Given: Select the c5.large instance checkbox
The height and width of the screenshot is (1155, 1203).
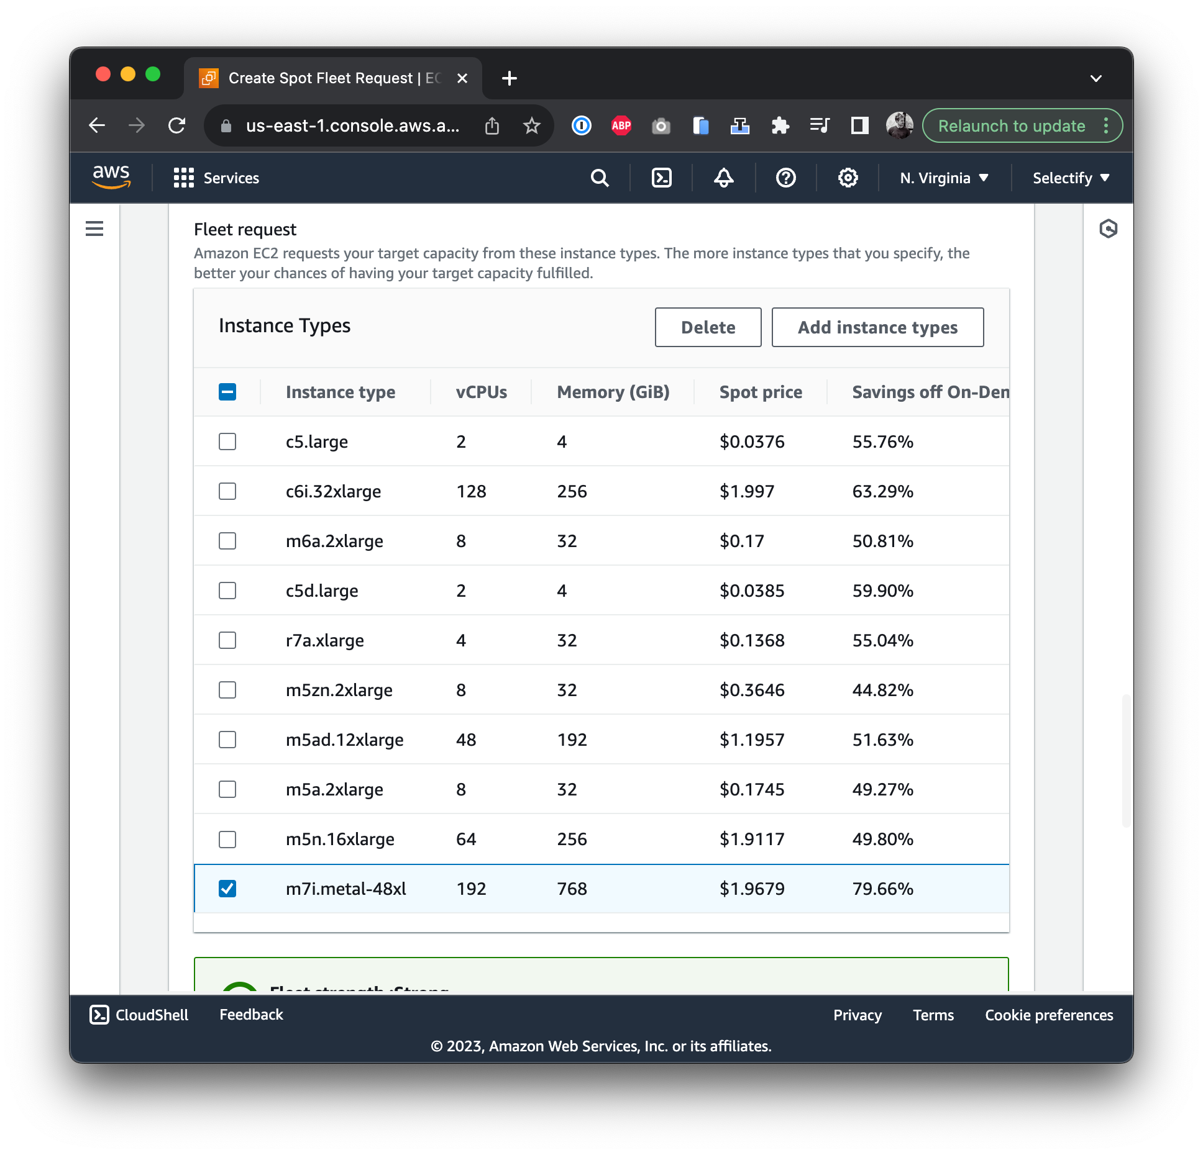Looking at the screenshot, I should pyautogui.click(x=227, y=442).
